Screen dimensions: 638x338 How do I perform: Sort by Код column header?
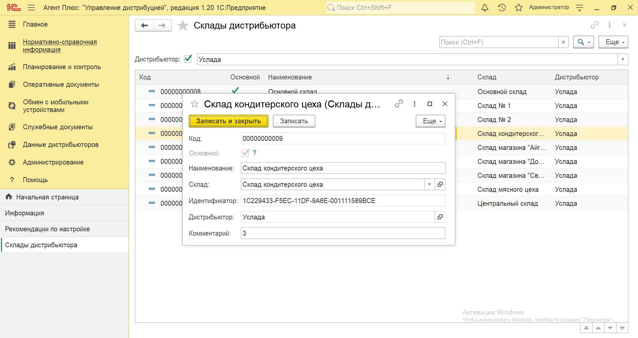coord(180,77)
